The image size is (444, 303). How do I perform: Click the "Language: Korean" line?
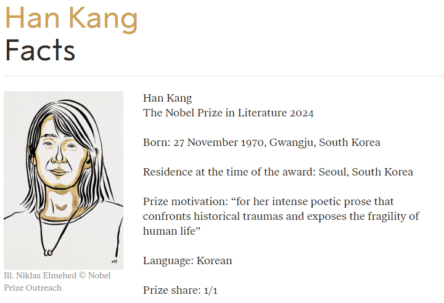click(x=187, y=261)
